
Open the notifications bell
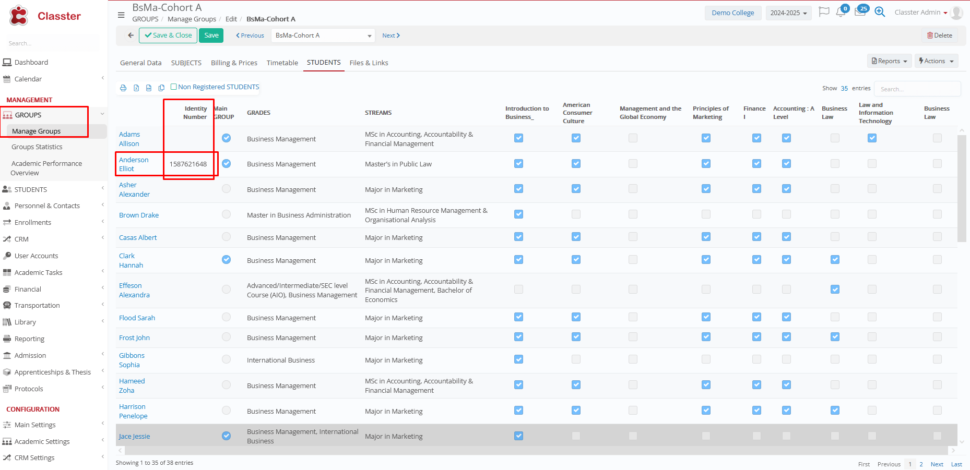(841, 13)
